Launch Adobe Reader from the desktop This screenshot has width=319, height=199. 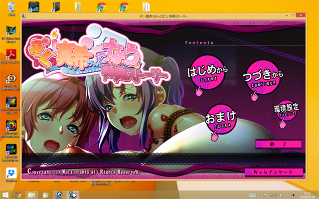[x=11, y=56]
